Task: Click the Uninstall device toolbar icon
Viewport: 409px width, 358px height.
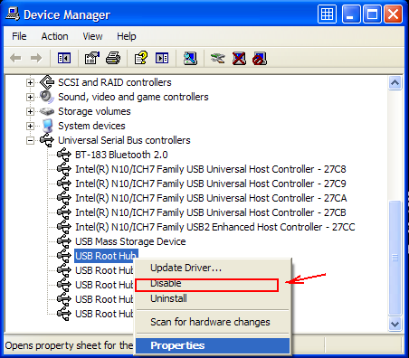Action: click(x=239, y=58)
